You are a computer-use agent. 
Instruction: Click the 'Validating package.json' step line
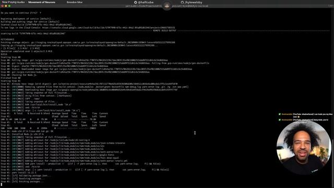[x=26, y=176]
